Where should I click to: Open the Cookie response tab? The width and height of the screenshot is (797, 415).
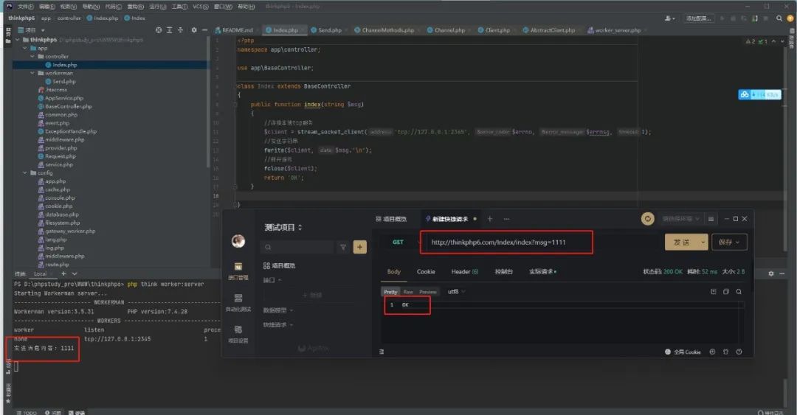coord(426,272)
